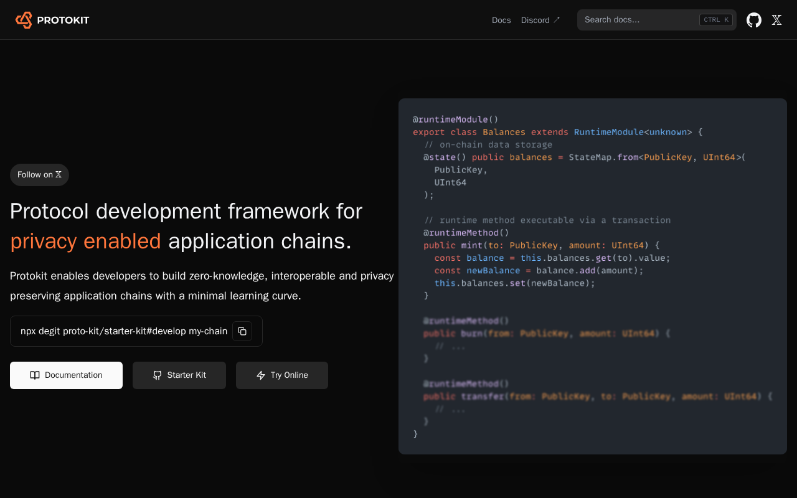Open the Docs navigation link

[x=501, y=20]
